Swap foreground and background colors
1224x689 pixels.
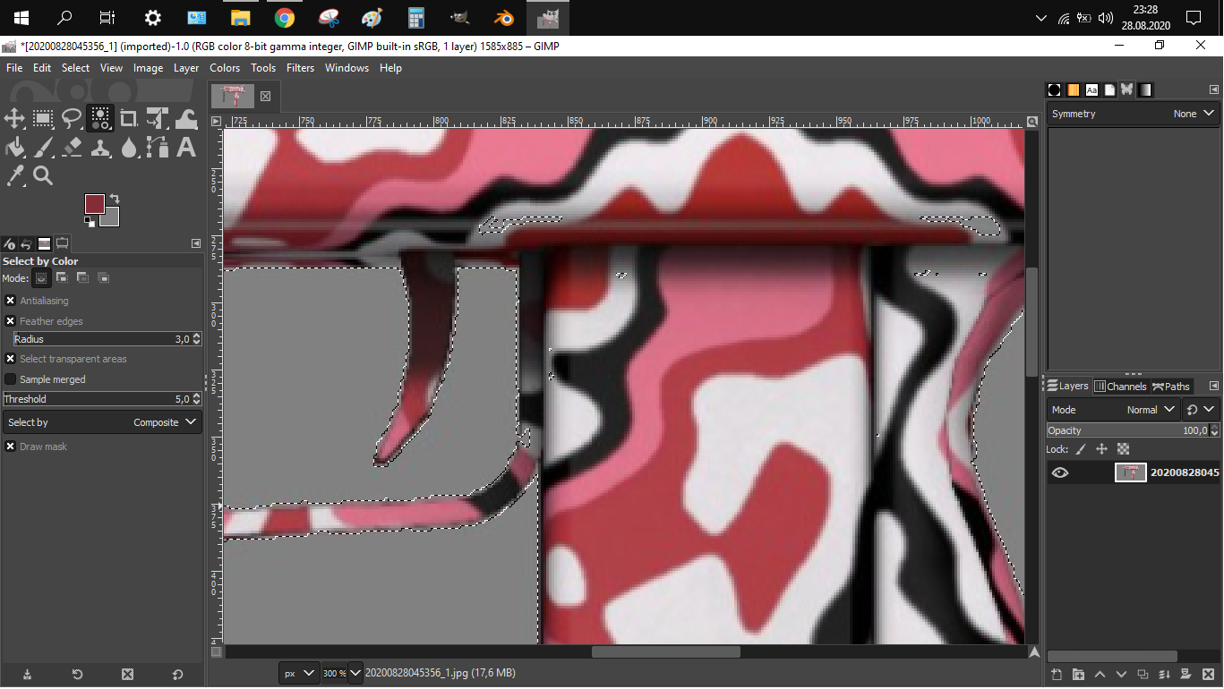(x=115, y=199)
